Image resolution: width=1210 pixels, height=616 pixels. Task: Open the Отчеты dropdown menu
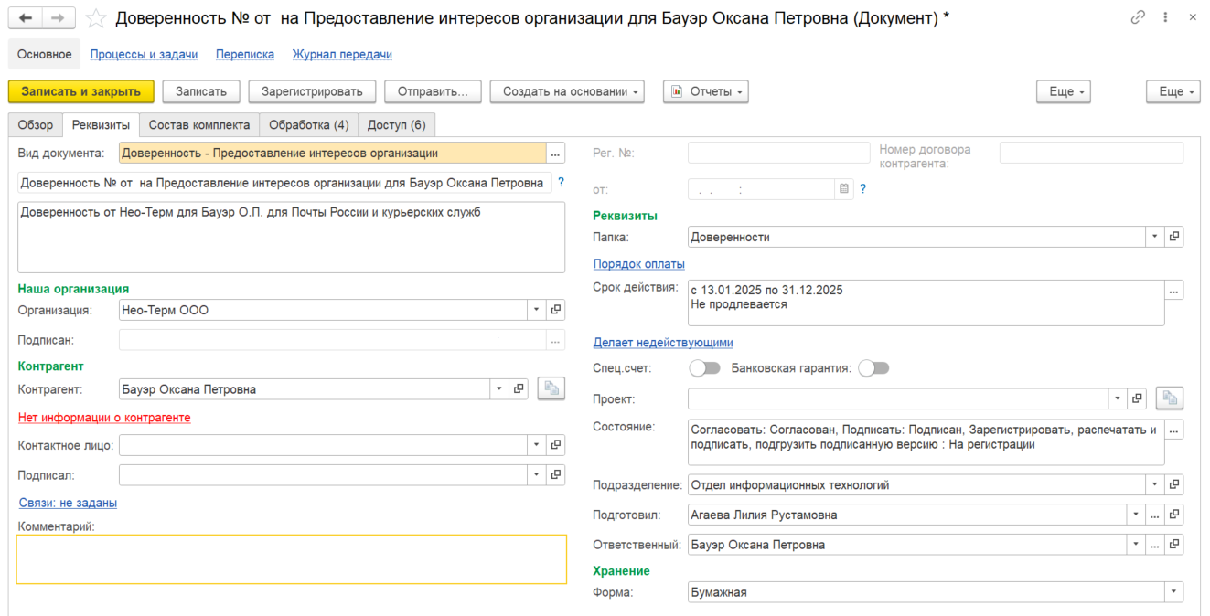point(706,91)
